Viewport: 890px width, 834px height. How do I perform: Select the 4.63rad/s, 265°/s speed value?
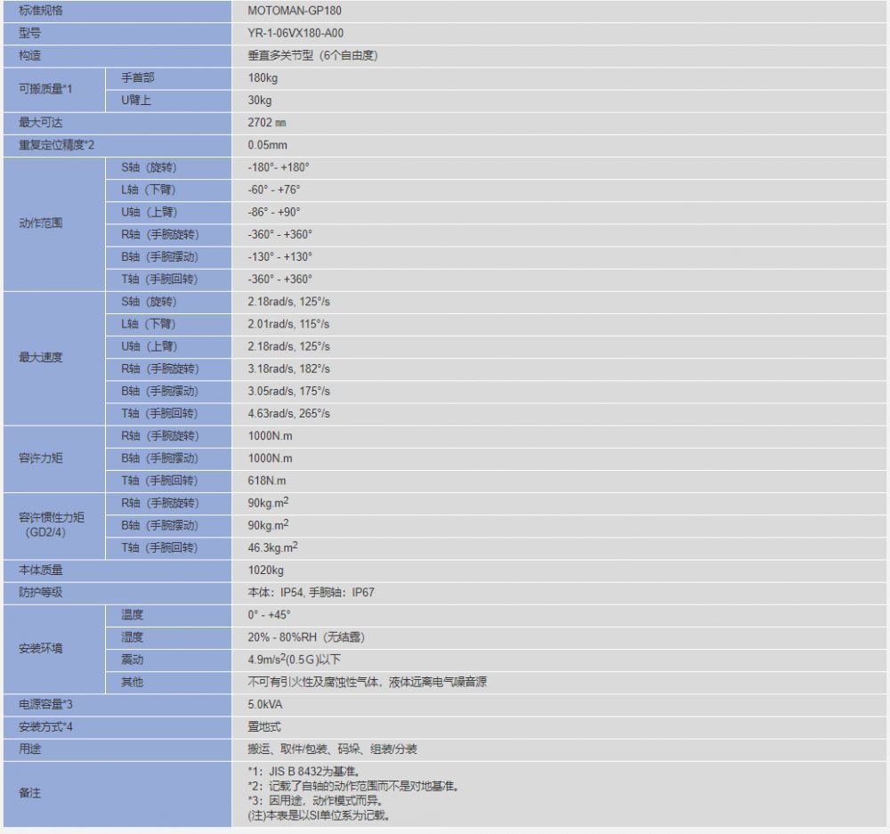pos(288,414)
